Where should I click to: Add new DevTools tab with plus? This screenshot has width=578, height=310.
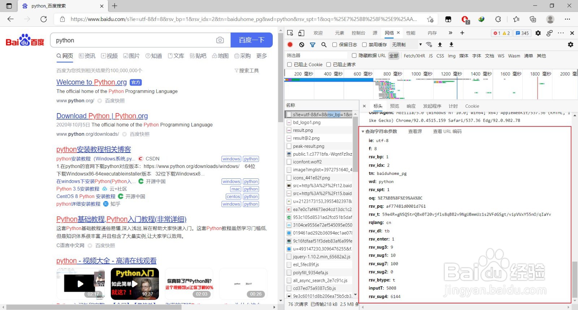tap(462, 33)
